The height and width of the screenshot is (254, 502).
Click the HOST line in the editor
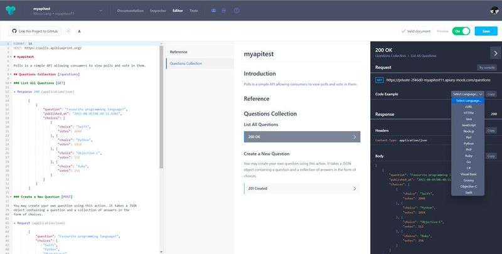click(48, 48)
